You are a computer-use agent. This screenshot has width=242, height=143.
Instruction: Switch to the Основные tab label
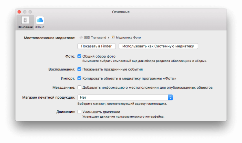(x=25, y=27)
